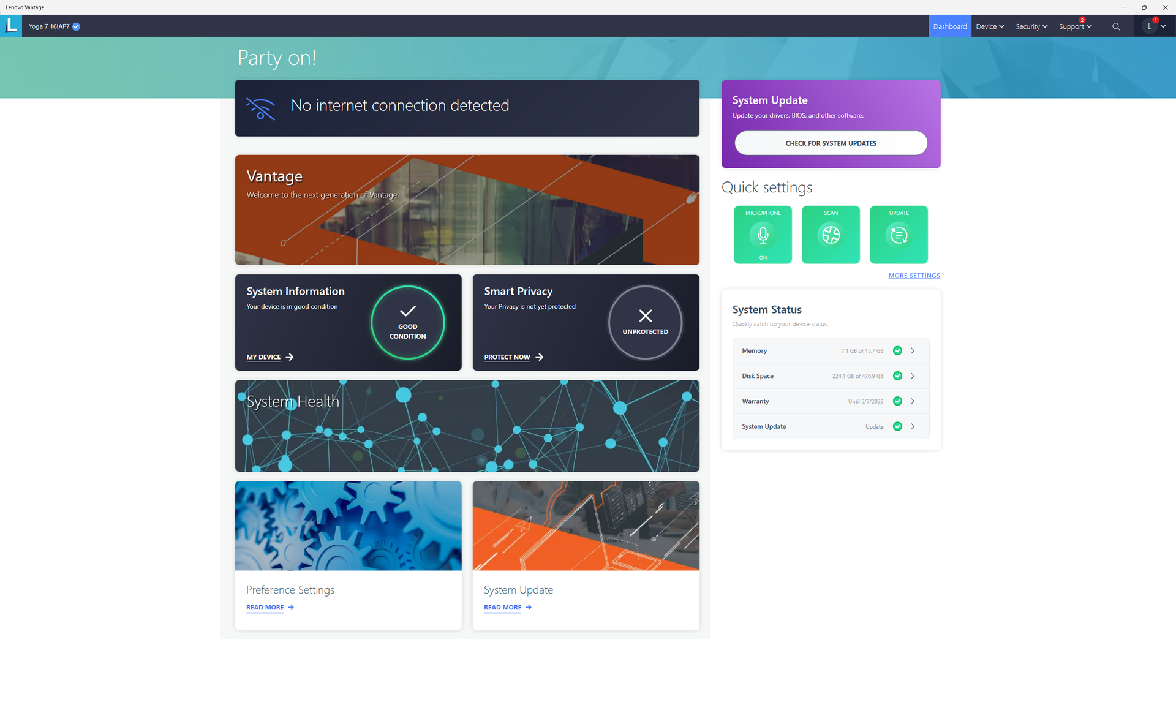Open the System Health banner
Viewport: 1176px width, 713px height.
(467, 426)
